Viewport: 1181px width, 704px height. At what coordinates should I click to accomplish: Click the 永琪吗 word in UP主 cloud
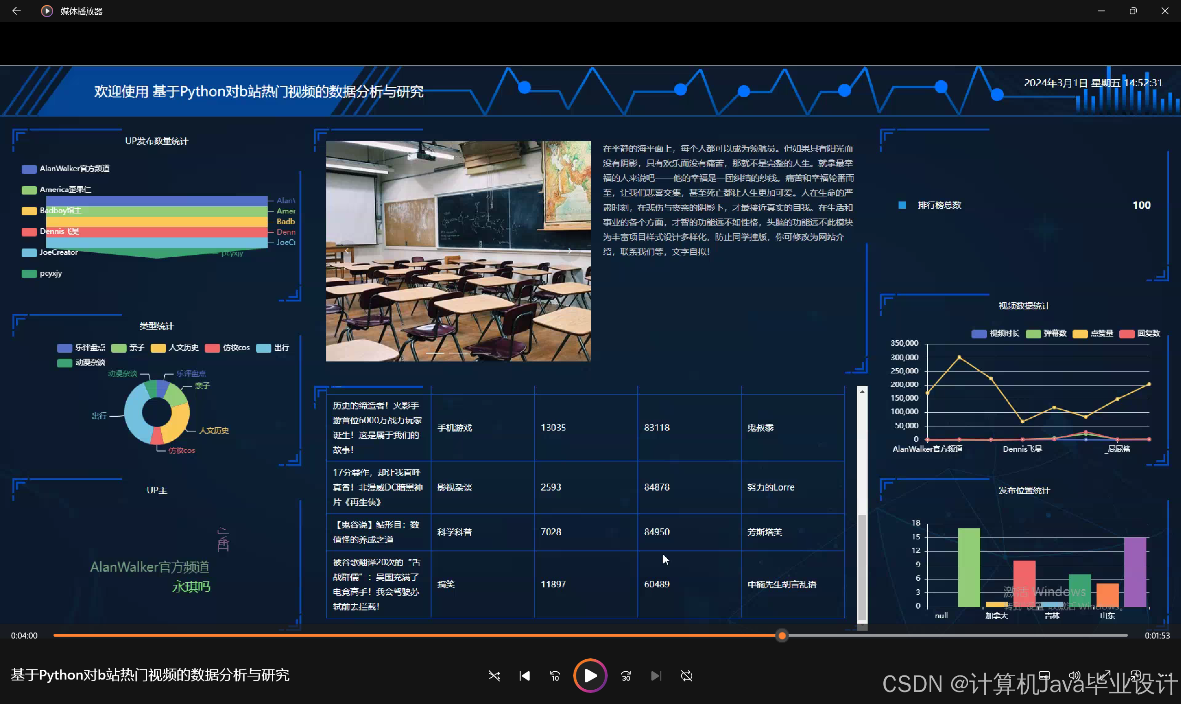pyautogui.click(x=191, y=587)
